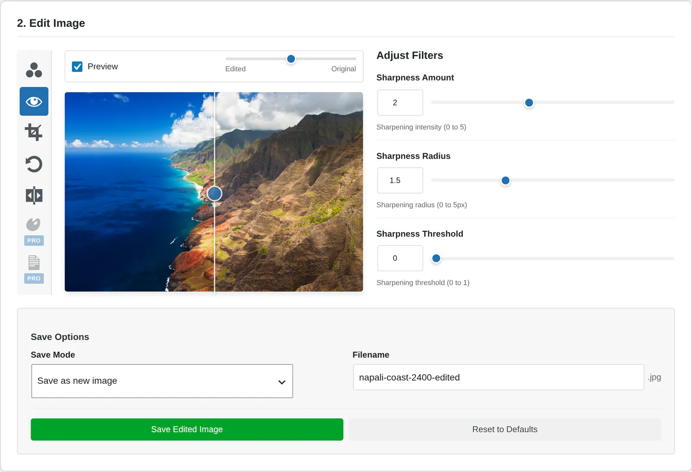Screen dimensions: 692x472
Task: Open the Save Mode dropdown
Action: [x=162, y=381]
